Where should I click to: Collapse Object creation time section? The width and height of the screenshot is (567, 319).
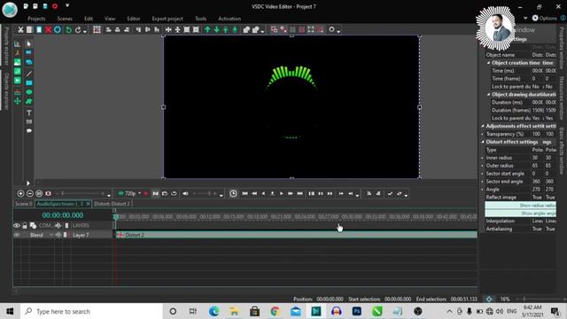[488, 63]
